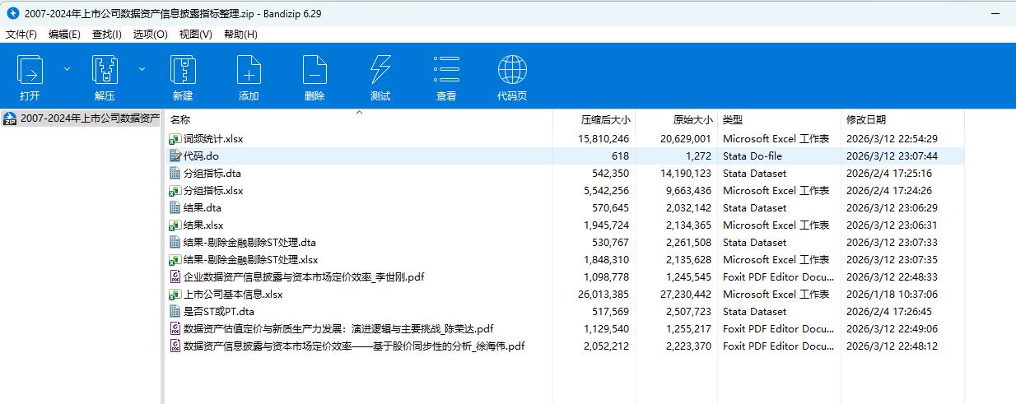
Task: Click the 添加 (Add files) toolbar icon
Action: pyautogui.click(x=249, y=70)
